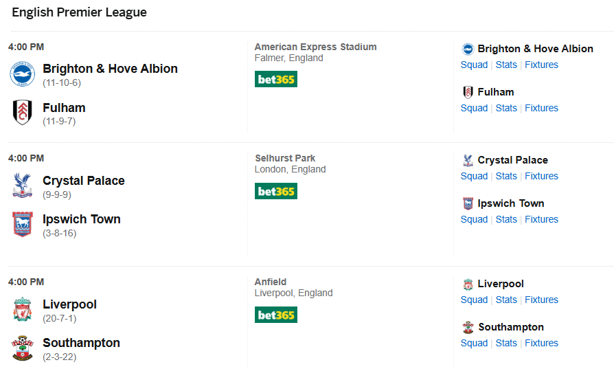Open Brighton & Hove Albion Squad link
The width and height of the screenshot is (614, 369).
click(474, 65)
